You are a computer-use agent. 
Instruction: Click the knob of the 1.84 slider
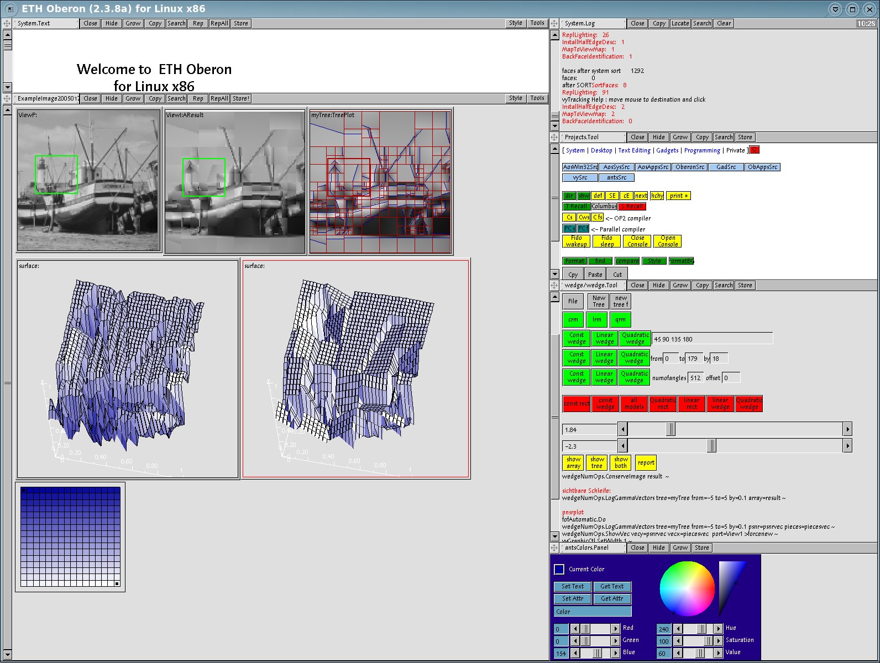tap(671, 429)
